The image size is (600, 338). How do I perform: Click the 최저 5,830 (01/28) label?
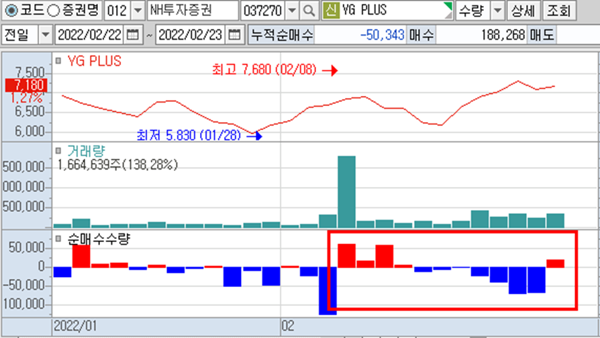pos(189,135)
